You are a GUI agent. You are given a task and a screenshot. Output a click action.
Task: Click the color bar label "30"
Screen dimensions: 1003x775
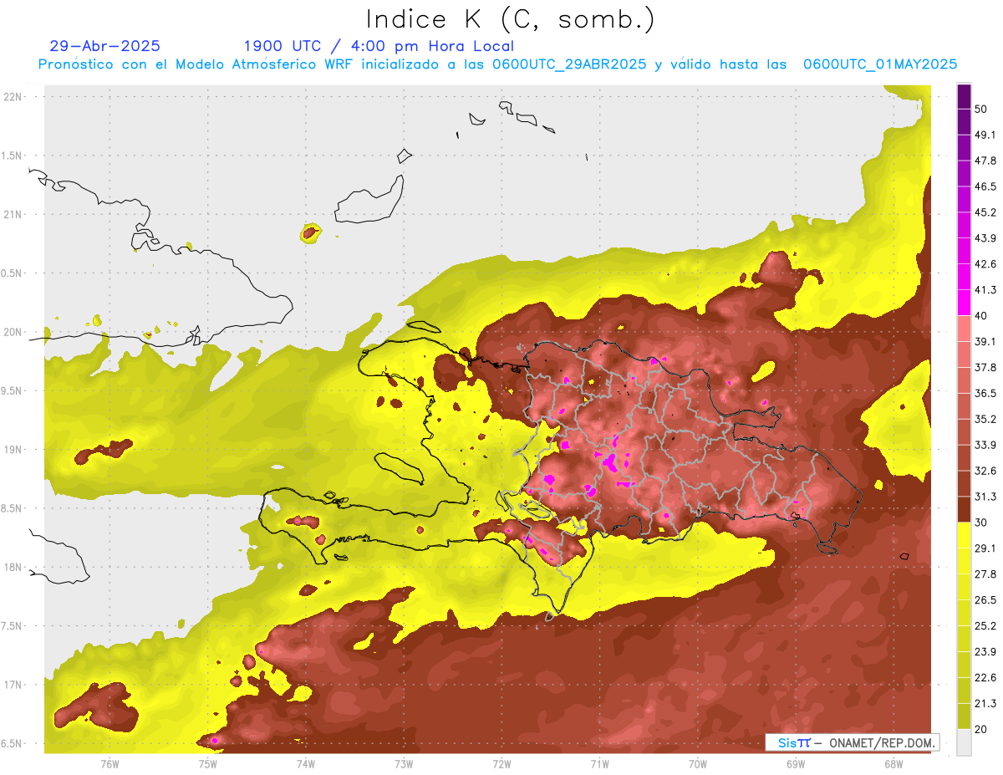pyautogui.click(x=981, y=523)
